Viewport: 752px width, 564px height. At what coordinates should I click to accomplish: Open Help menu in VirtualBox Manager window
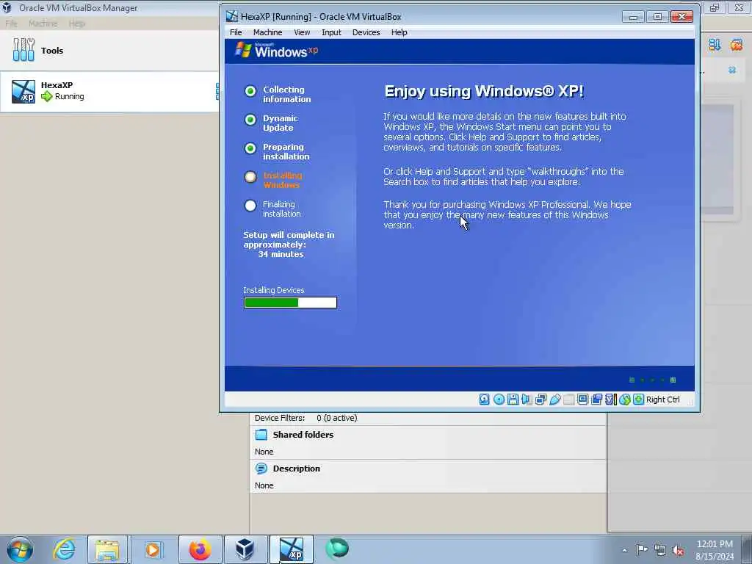click(x=76, y=23)
